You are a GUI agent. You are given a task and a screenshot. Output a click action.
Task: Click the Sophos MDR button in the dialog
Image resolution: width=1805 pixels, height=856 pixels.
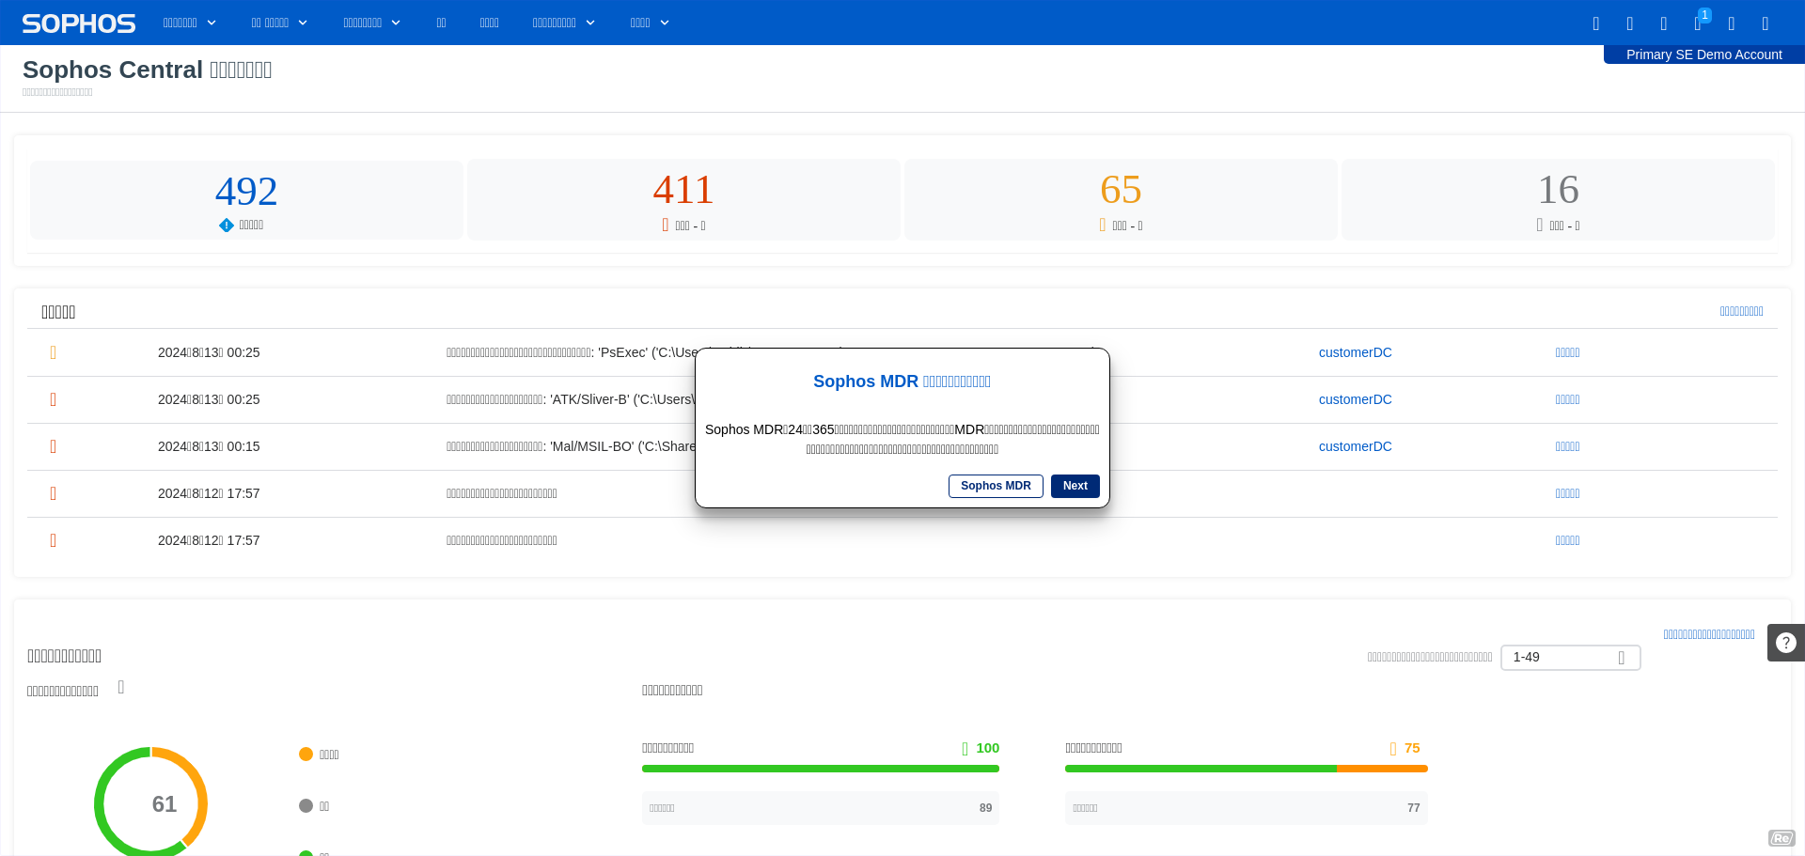[x=996, y=486]
